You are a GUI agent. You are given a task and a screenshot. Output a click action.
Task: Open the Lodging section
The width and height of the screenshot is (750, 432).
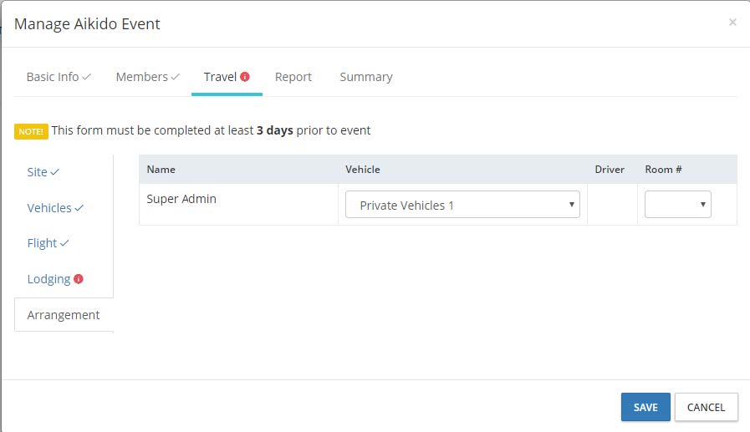click(55, 279)
